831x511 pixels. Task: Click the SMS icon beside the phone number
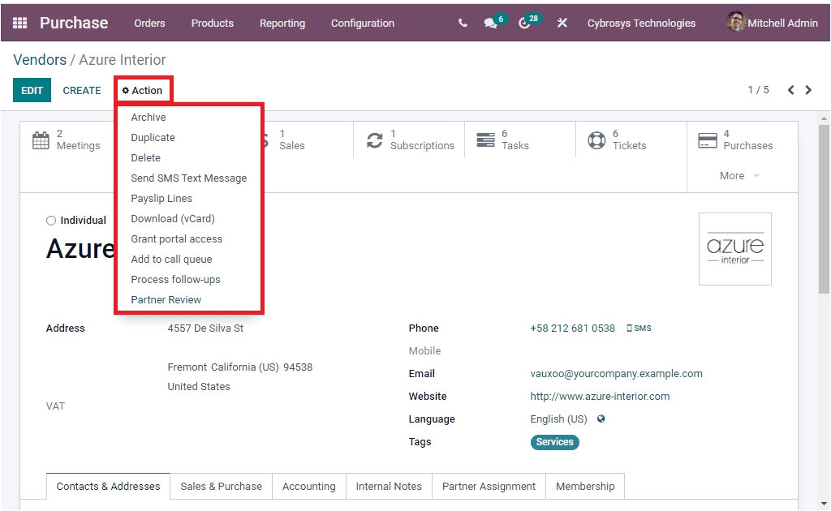[638, 328]
